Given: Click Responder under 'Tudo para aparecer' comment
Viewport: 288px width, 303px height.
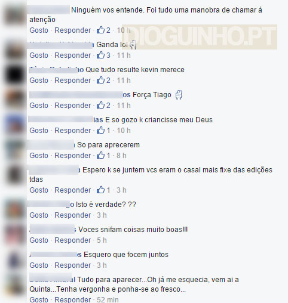Looking at the screenshot, I should (x=73, y=299).
